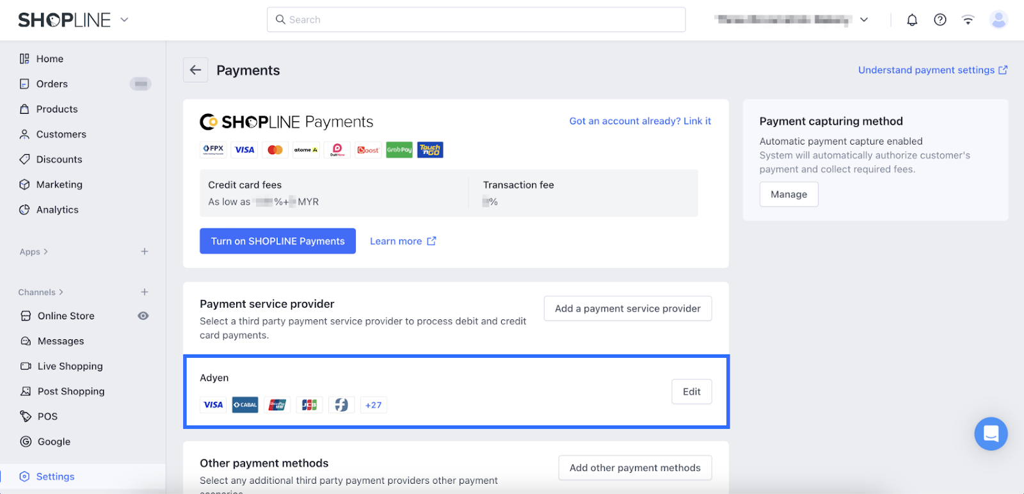Viewport: 1024px width, 494px height.
Task: Follow the Learn more link
Action: coord(403,241)
